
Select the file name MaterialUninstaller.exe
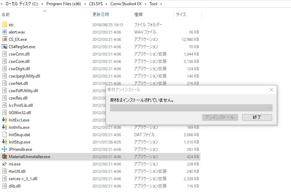(x=30, y=157)
